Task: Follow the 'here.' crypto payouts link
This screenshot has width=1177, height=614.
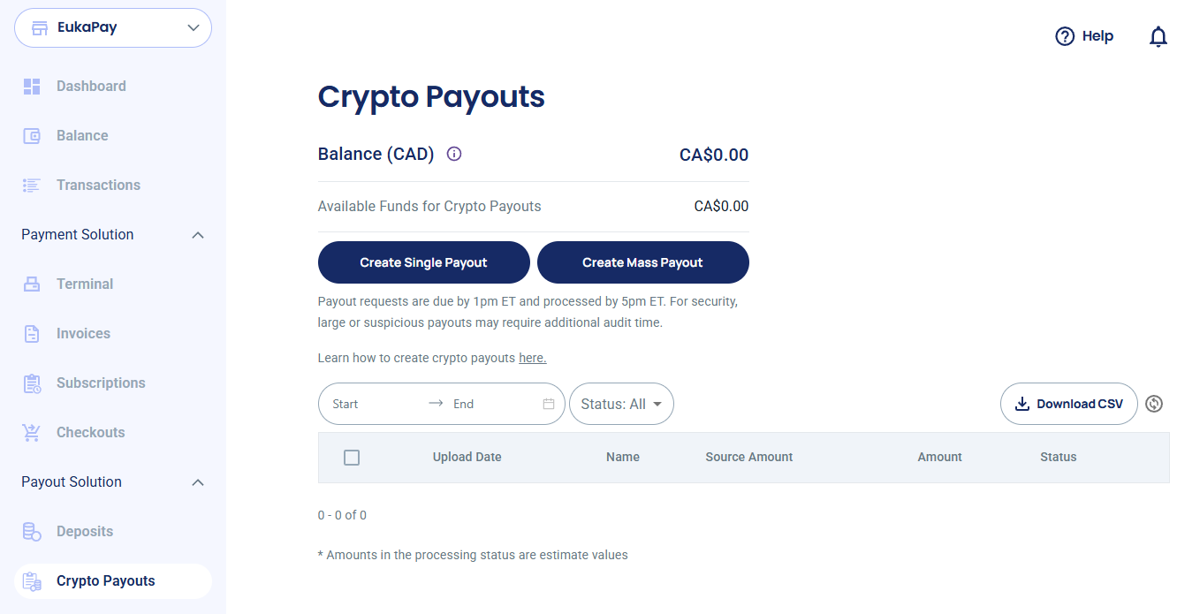Action: click(x=533, y=358)
